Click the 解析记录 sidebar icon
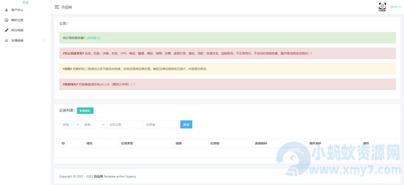404x185 pixels. (x=7, y=20)
